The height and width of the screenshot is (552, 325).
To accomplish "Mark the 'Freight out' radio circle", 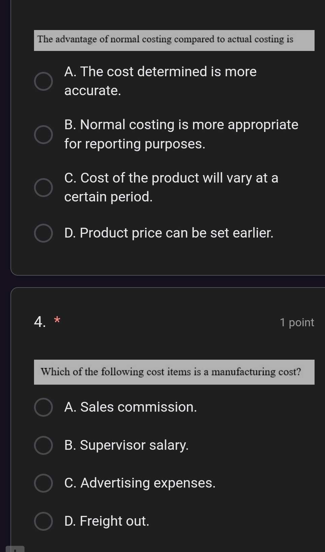I will coord(43,521).
